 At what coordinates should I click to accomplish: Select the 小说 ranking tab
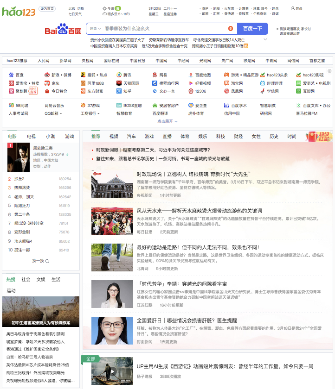pos(50,137)
